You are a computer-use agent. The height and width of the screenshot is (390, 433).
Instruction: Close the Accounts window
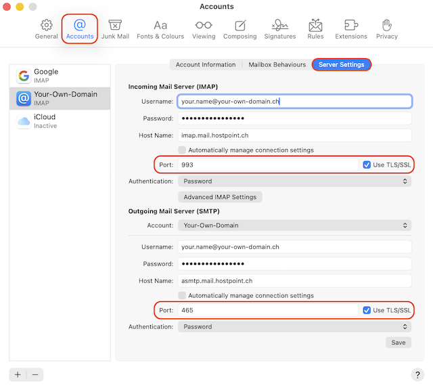point(7,7)
